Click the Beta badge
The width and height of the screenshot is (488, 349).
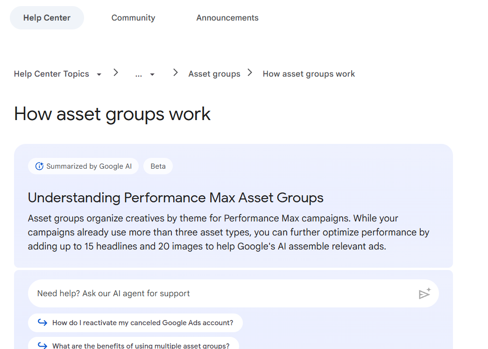tap(158, 166)
